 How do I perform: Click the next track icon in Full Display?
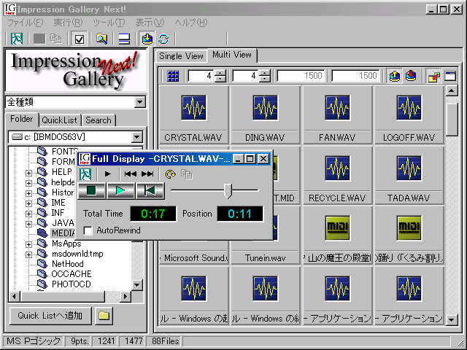click(147, 174)
